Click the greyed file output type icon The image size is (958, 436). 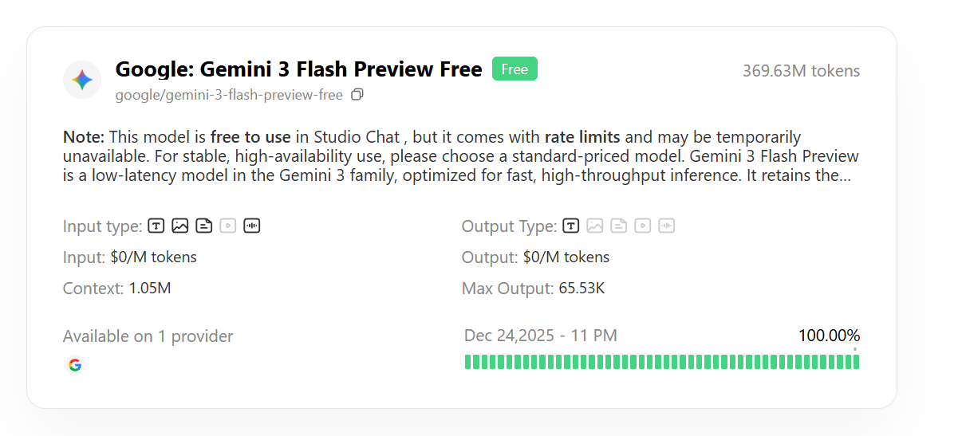(x=619, y=226)
